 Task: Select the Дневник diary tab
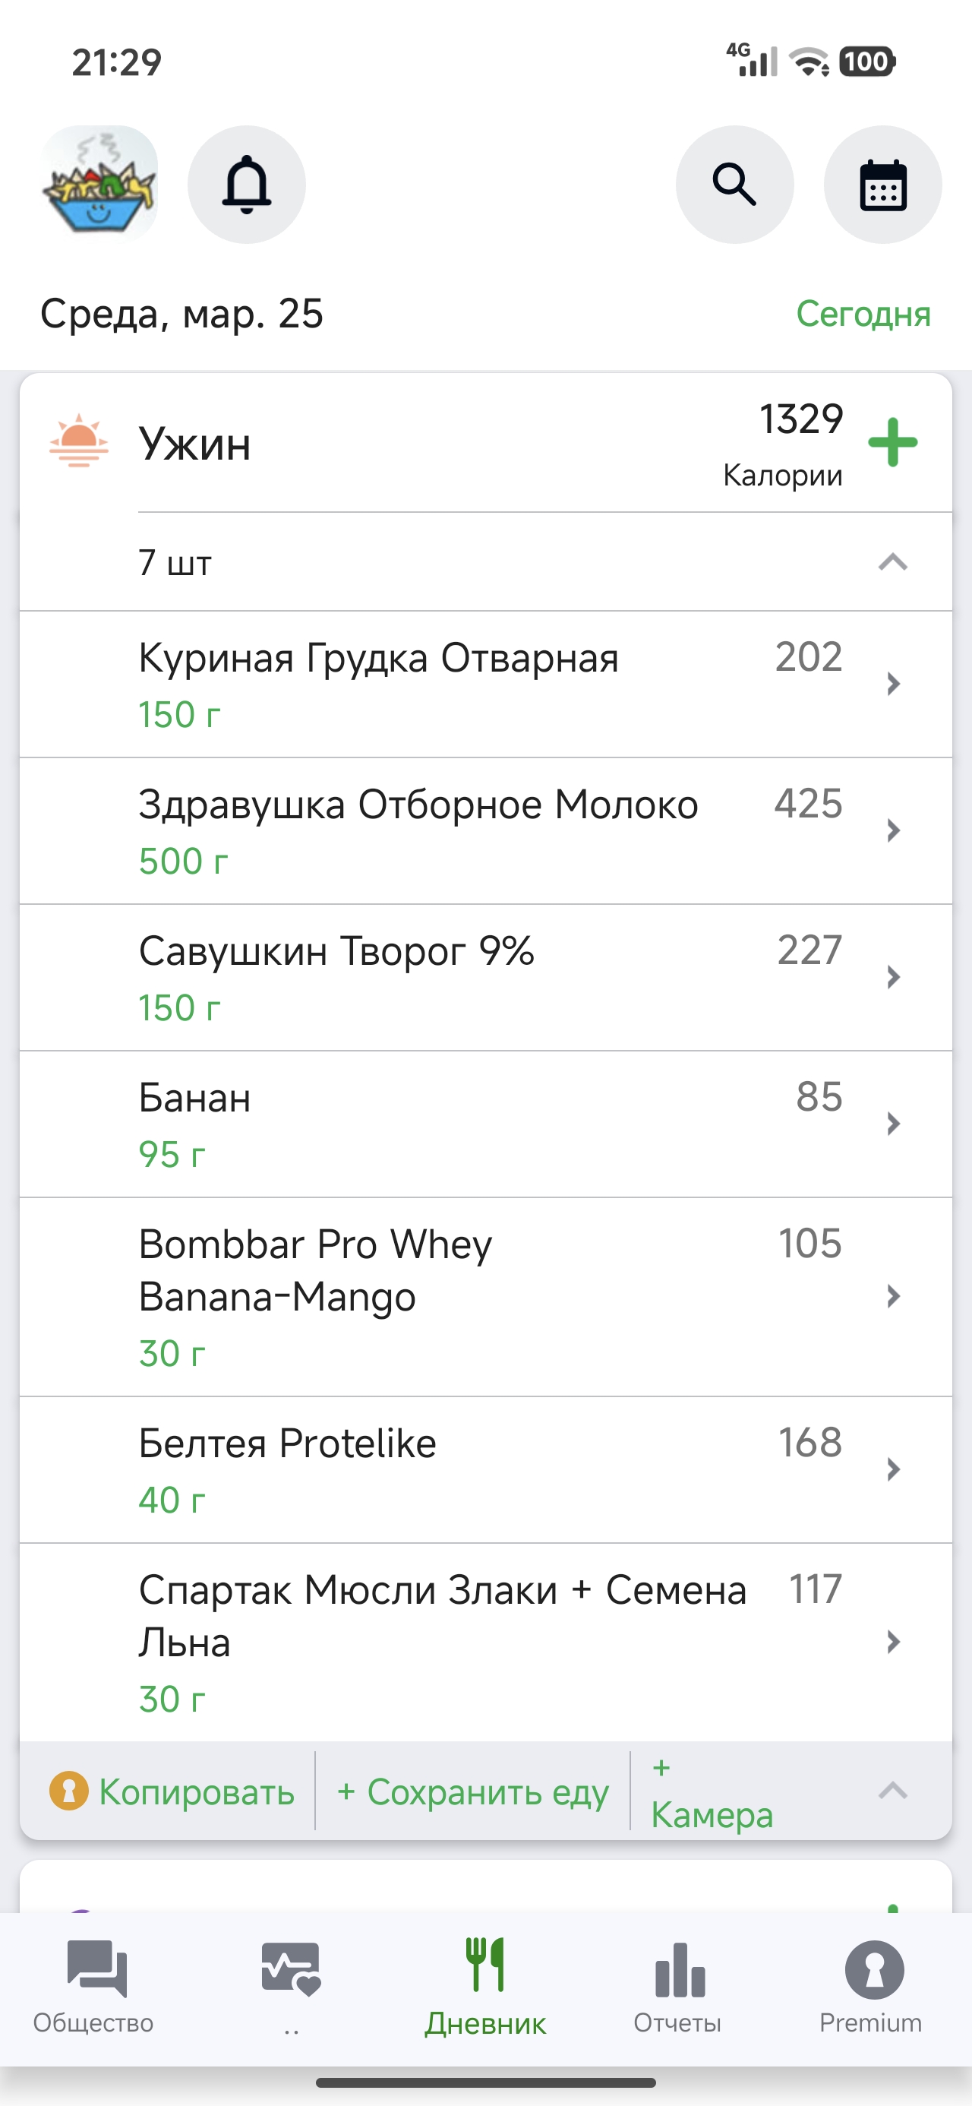485,1987
